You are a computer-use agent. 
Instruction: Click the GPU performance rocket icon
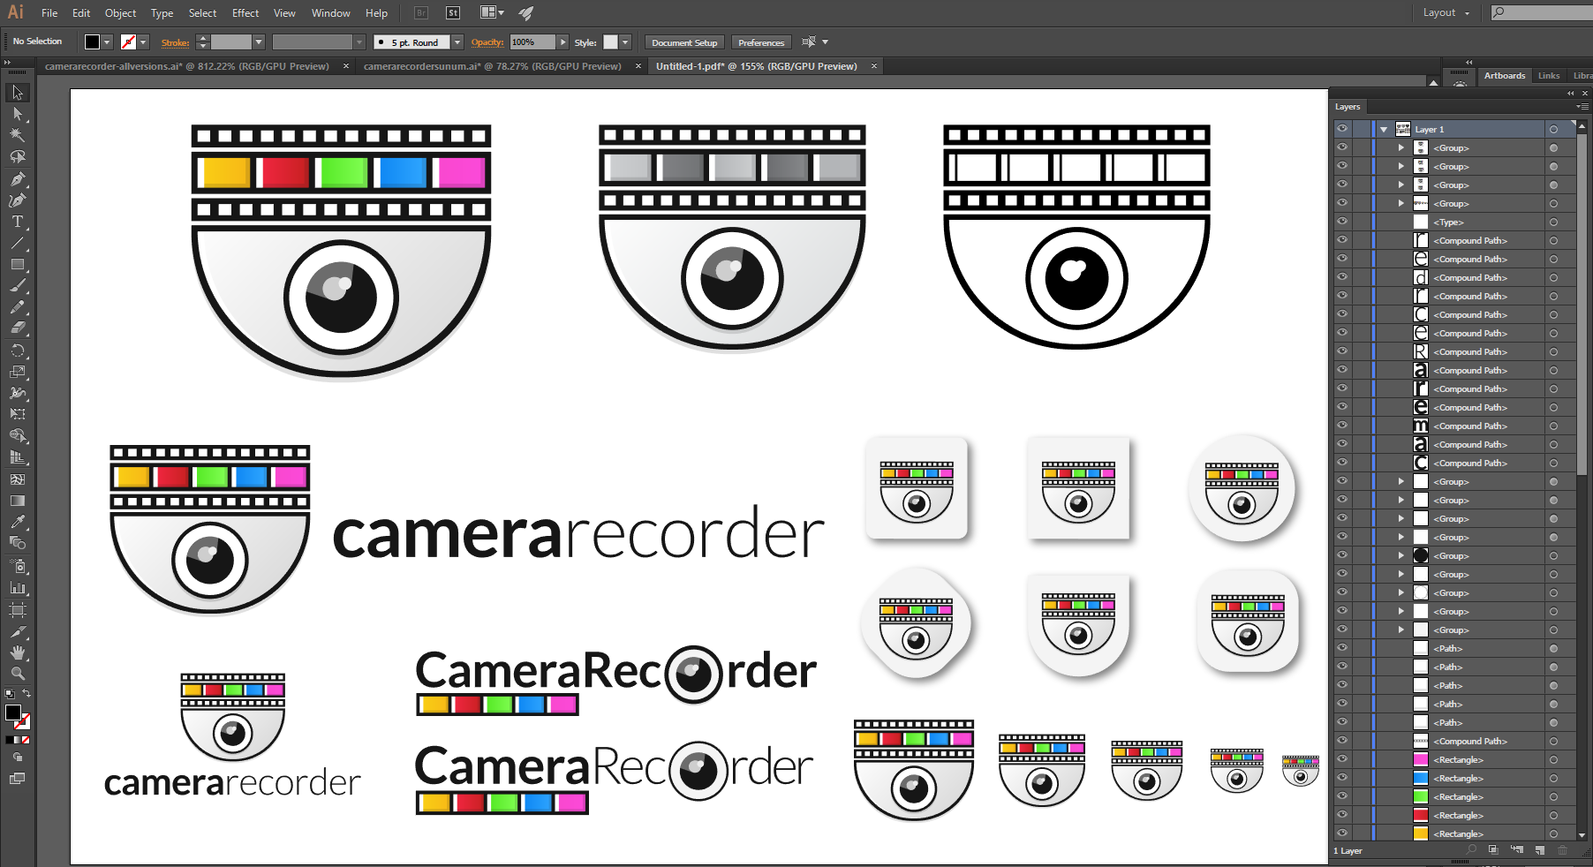pos(526,12)
